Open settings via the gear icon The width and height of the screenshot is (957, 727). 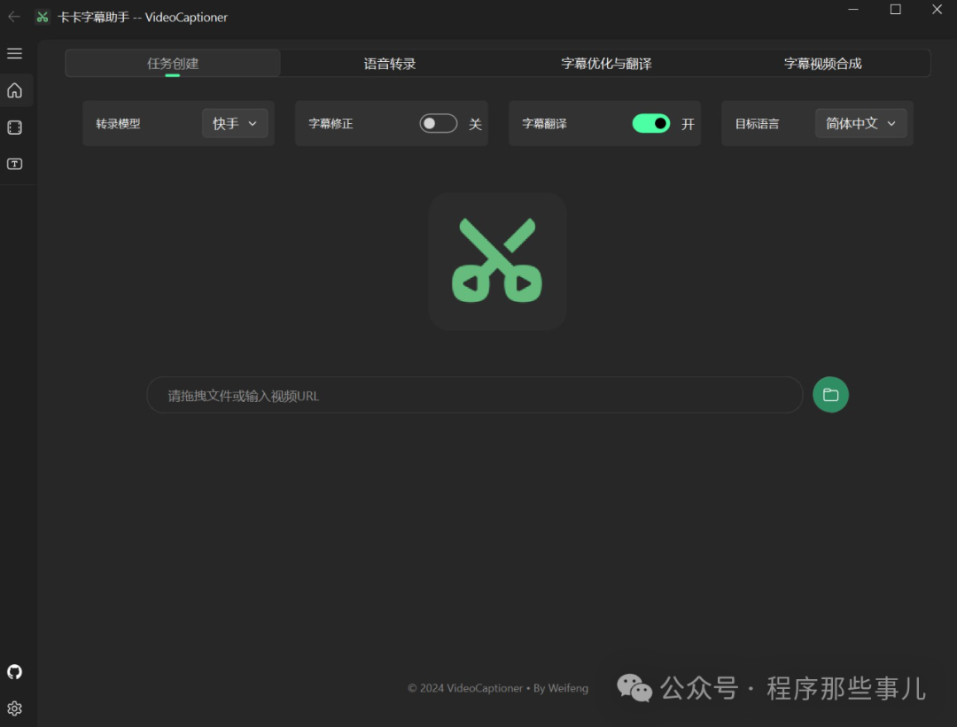tap(14, 708)
